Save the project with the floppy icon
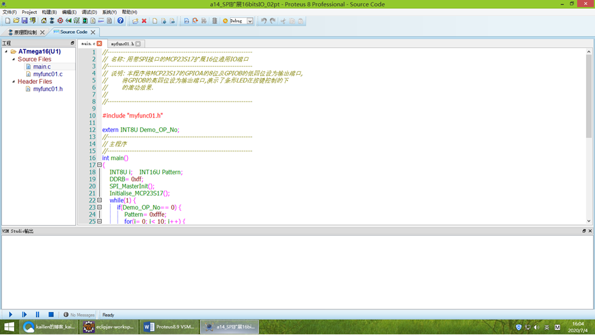The height and width of the screenshot is (335, 595). click(24, 21)
